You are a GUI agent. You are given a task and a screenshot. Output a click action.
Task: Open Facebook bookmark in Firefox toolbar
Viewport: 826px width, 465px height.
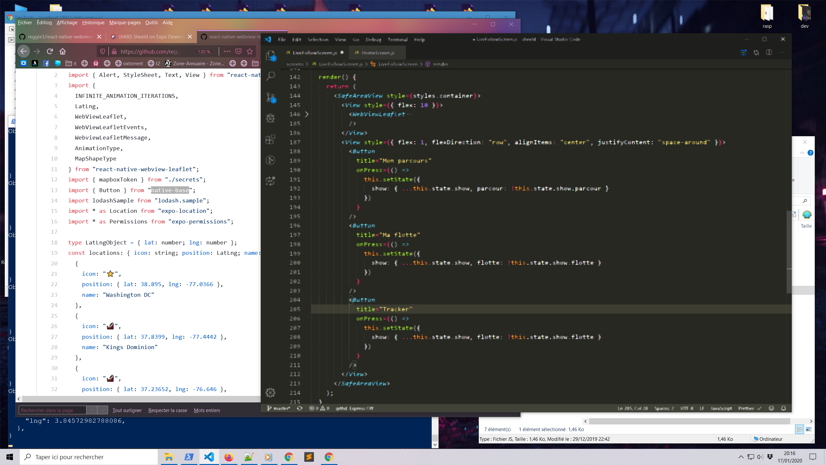46,63
